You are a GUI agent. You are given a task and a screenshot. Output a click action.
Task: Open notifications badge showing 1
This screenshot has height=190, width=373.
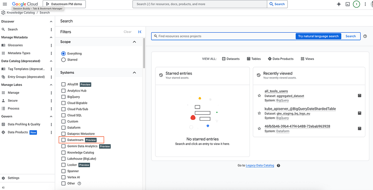pyautogui.click(x=356, y=4)
